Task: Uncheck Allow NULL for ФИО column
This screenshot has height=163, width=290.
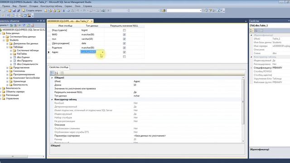Action: pos(124,34)
